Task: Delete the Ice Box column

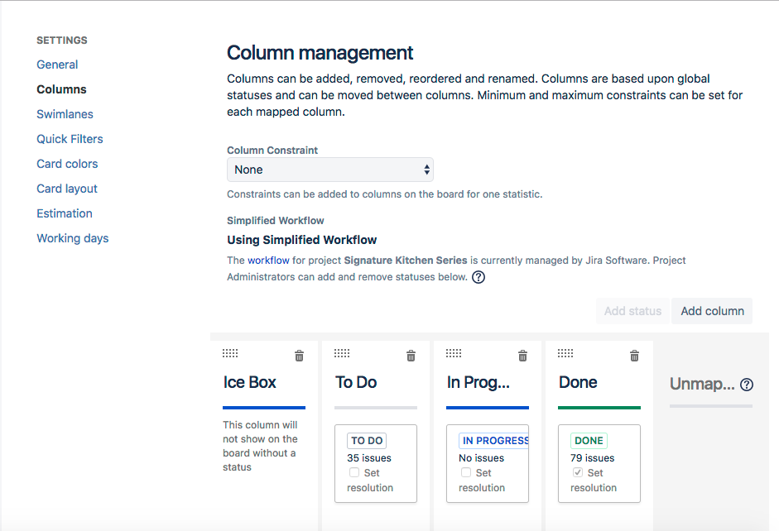Action: (299, 356)
